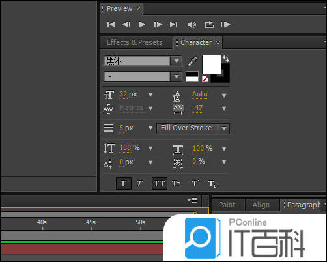Jump to first frame in Preview
Viewport: 327px width, 262px height.
coord(111,25)
